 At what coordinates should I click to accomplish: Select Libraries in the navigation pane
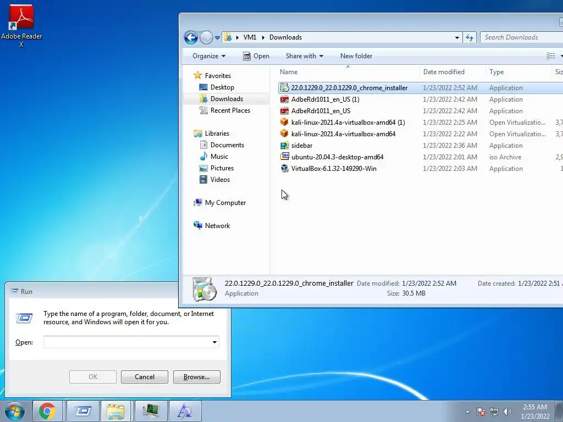pos(217,134)
